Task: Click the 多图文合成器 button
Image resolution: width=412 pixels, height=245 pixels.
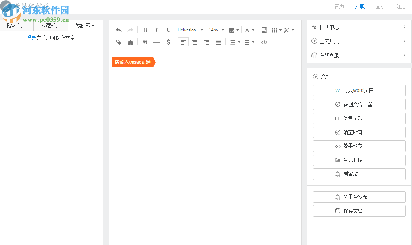Action: tap(359, 104)
